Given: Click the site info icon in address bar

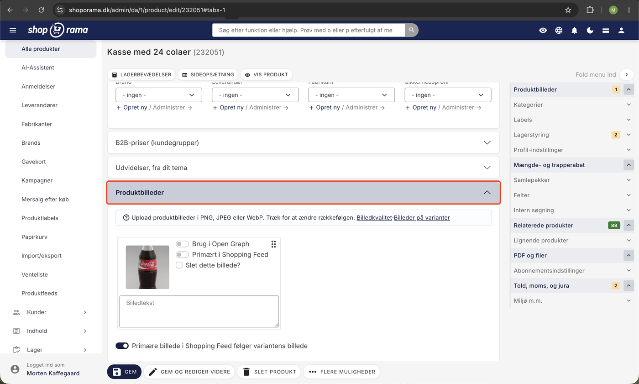Looking at the screenshot, I should 60,10.
